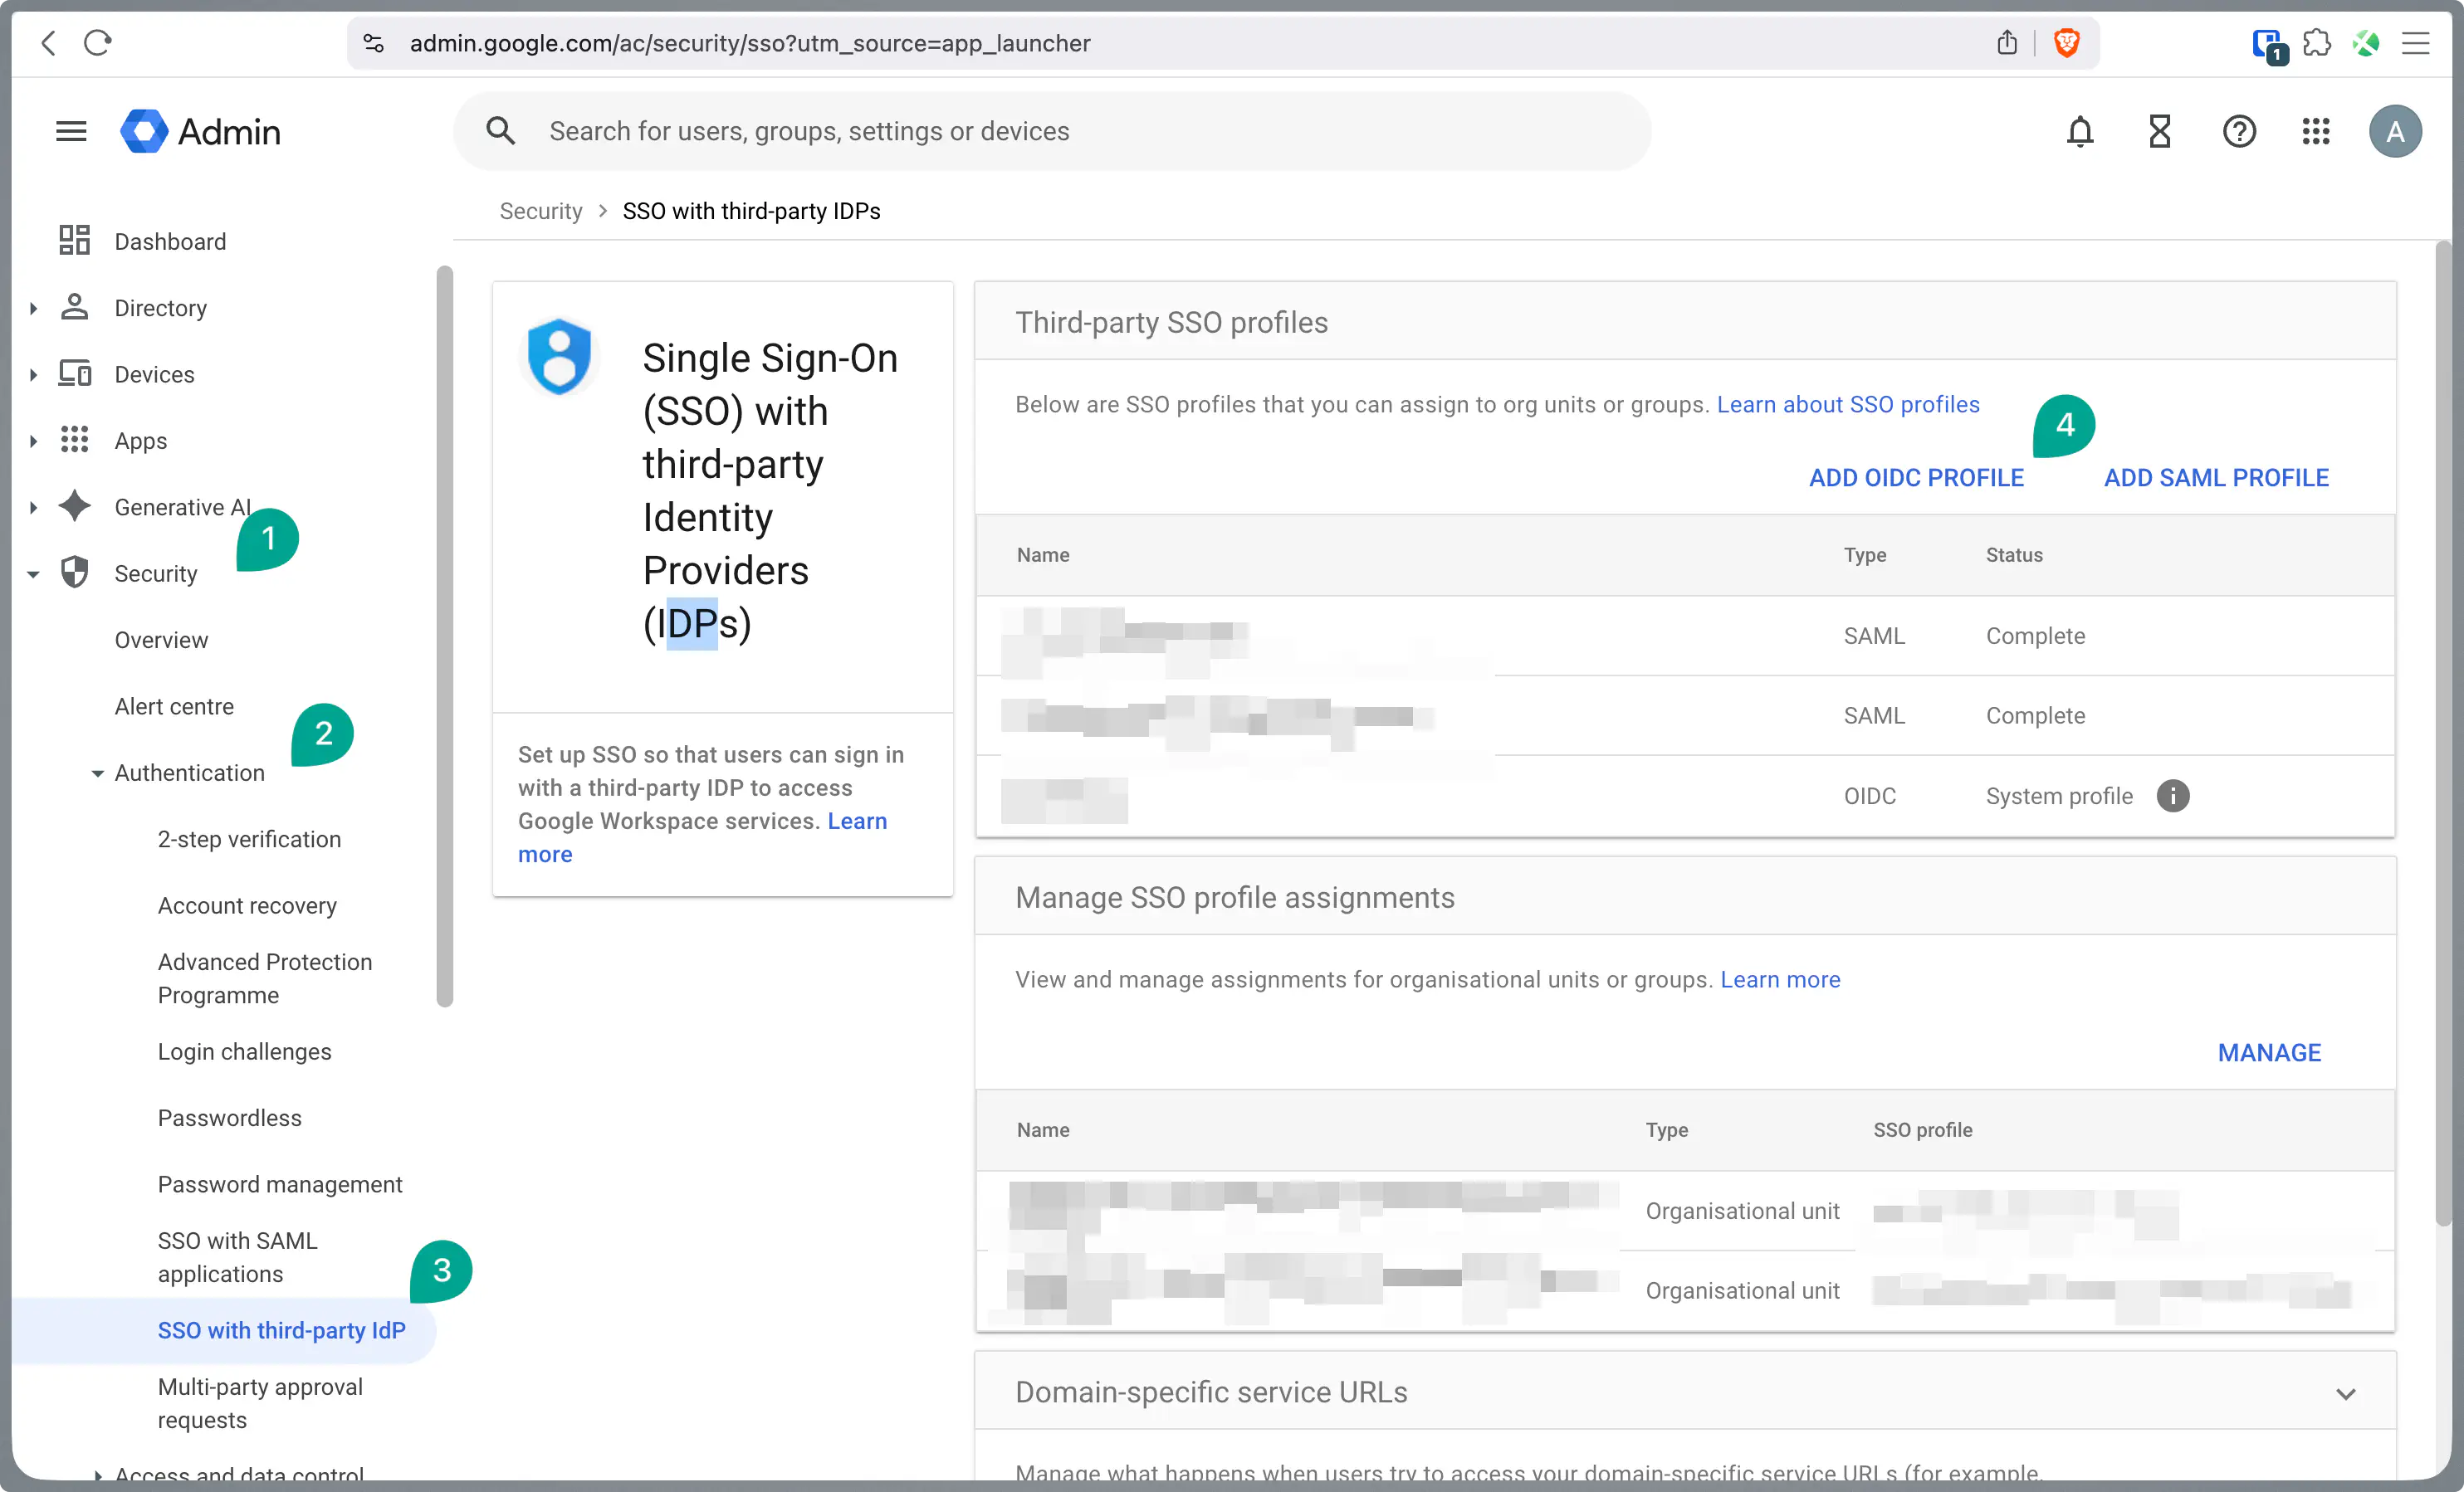Click the Brave shields icon

(x=2067, y=43)
